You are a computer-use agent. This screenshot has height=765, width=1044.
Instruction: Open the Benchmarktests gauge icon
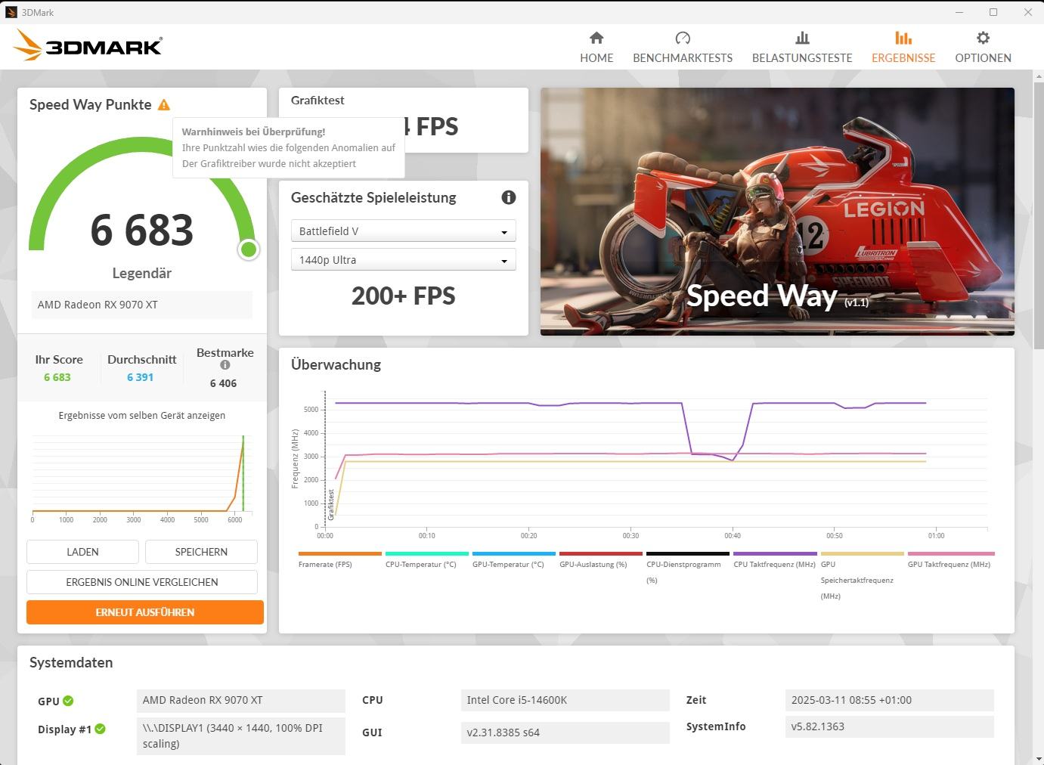tap(683, 38)
